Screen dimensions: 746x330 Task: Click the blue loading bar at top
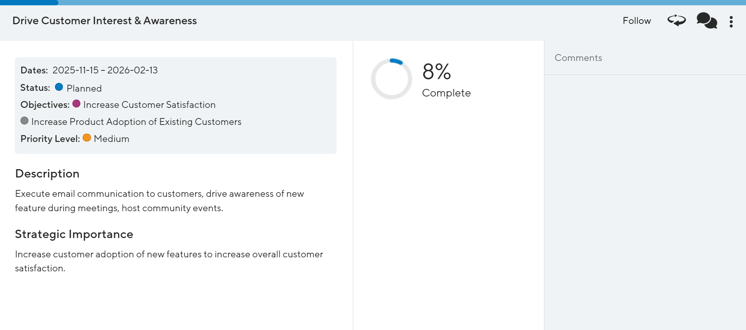(29, 2)
